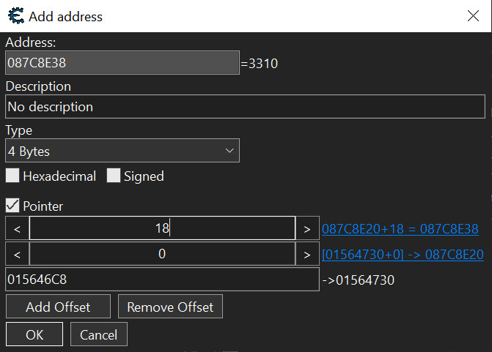Increase the offset 18 with right arrow
The width and height of the screenshot is (492, 352).
pyautogui.click(x=306, y=228)
